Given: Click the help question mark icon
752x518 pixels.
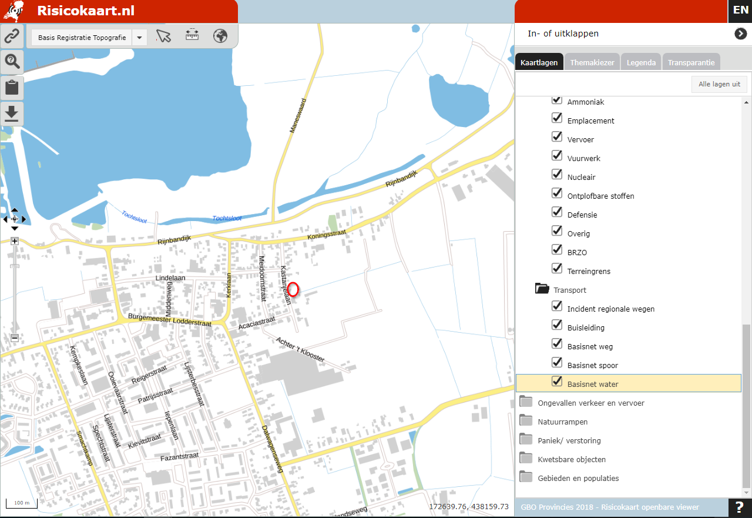Looking at the screenshot, I should [x=740, y=507].
